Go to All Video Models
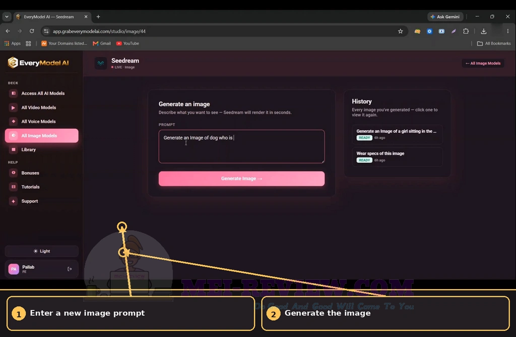 41,108
